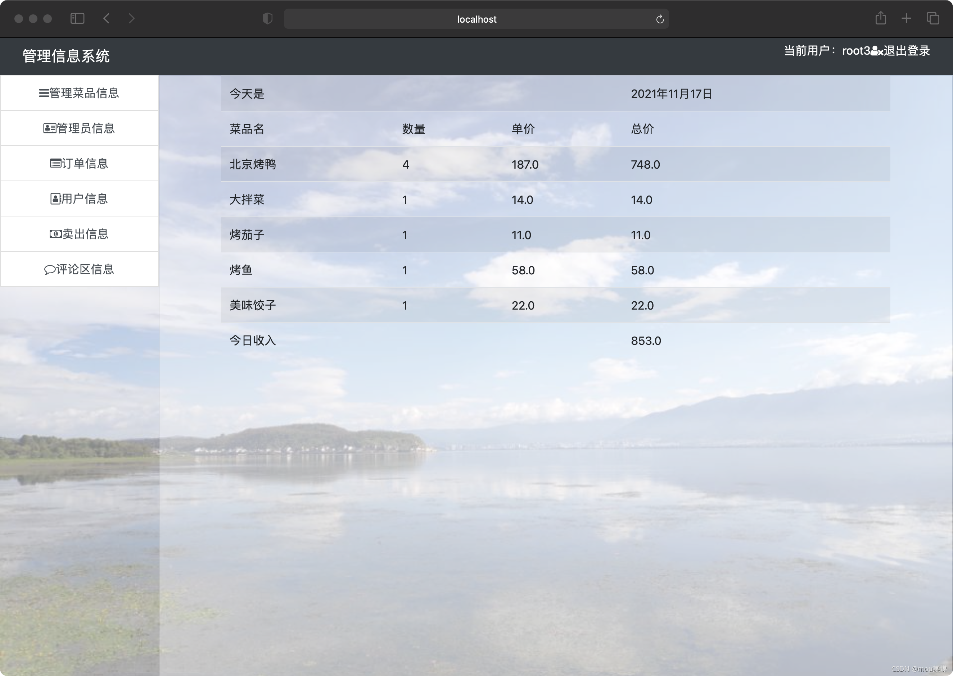
Task: Click the Safari sidebar toggle icon
Action: (x=77, y=18)
